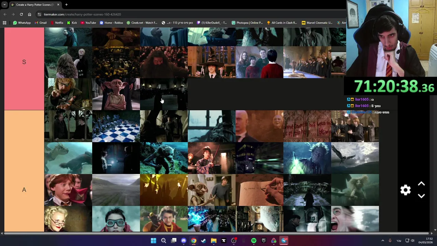The height and width of the screenshot is (246, 437).
Task: Open Task View in the taskbar
Action: coord(174,241)
